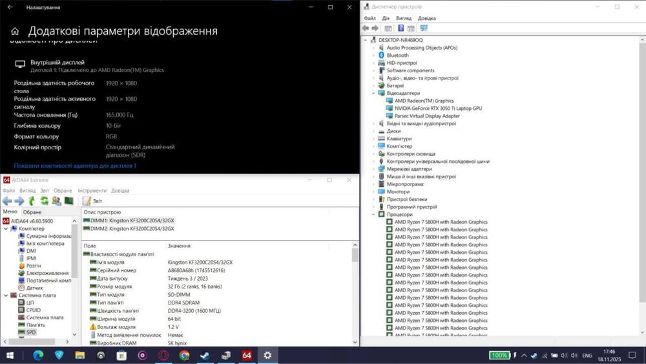Select NVIDIA GeForce RTX 3050 Ti Laptop GPU
646x364 pixels.
pyautogui.click(x=438, y=109)
